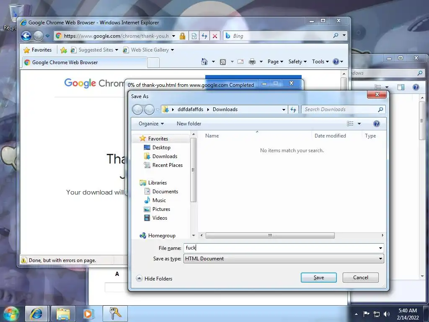Click preview pane icon in background Explorer window
The height and width of the screenshot is (322, 429).
401,87
